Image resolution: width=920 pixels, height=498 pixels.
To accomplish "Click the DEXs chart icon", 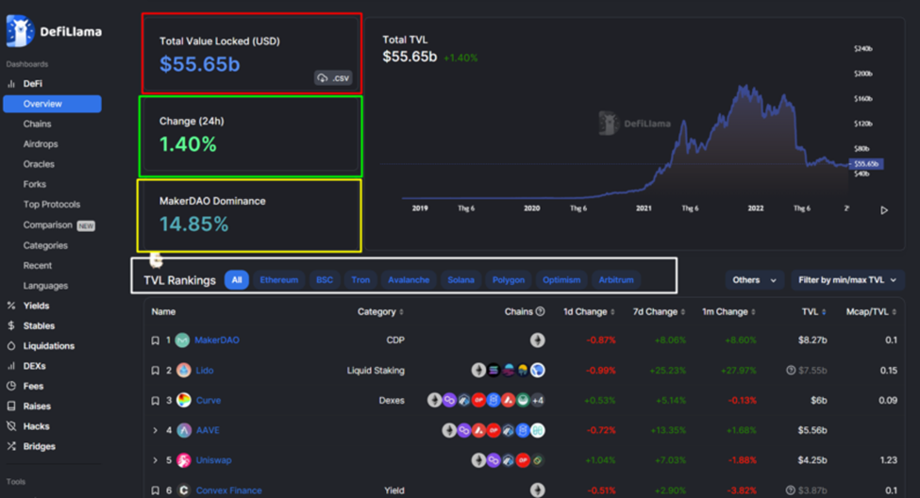I will (11, 366).
